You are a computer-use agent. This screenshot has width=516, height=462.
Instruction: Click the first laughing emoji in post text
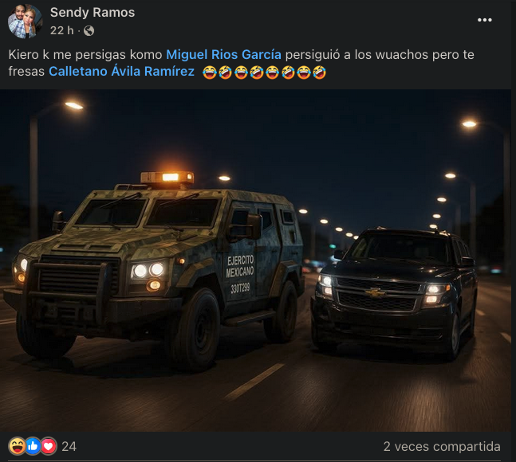click(209, 72)
